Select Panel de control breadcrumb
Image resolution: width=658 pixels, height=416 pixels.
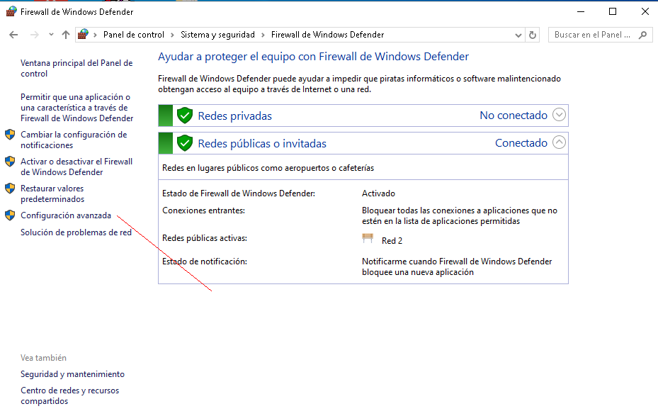(133, 35)
